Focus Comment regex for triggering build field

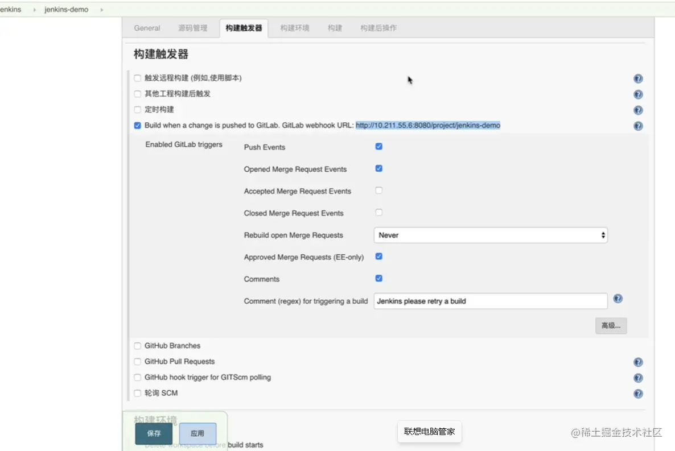click(x=491, y=301)
